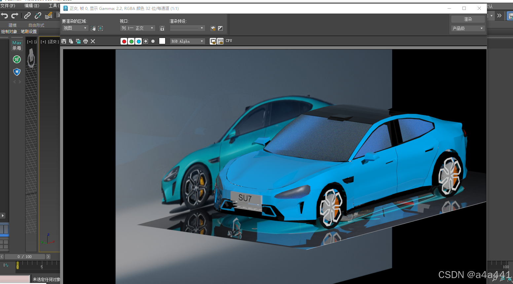The height and width of the screenshot is (284, 513).
Task: Expand the left panel play-arrow button
Action: pyautogui.click(x=3, y=216)
